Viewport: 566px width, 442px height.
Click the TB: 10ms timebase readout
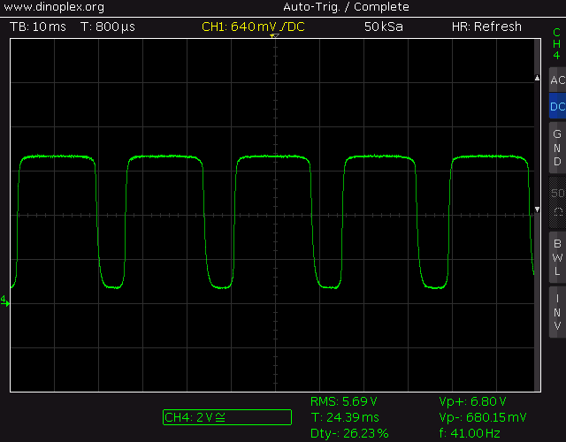pos(39,27)
